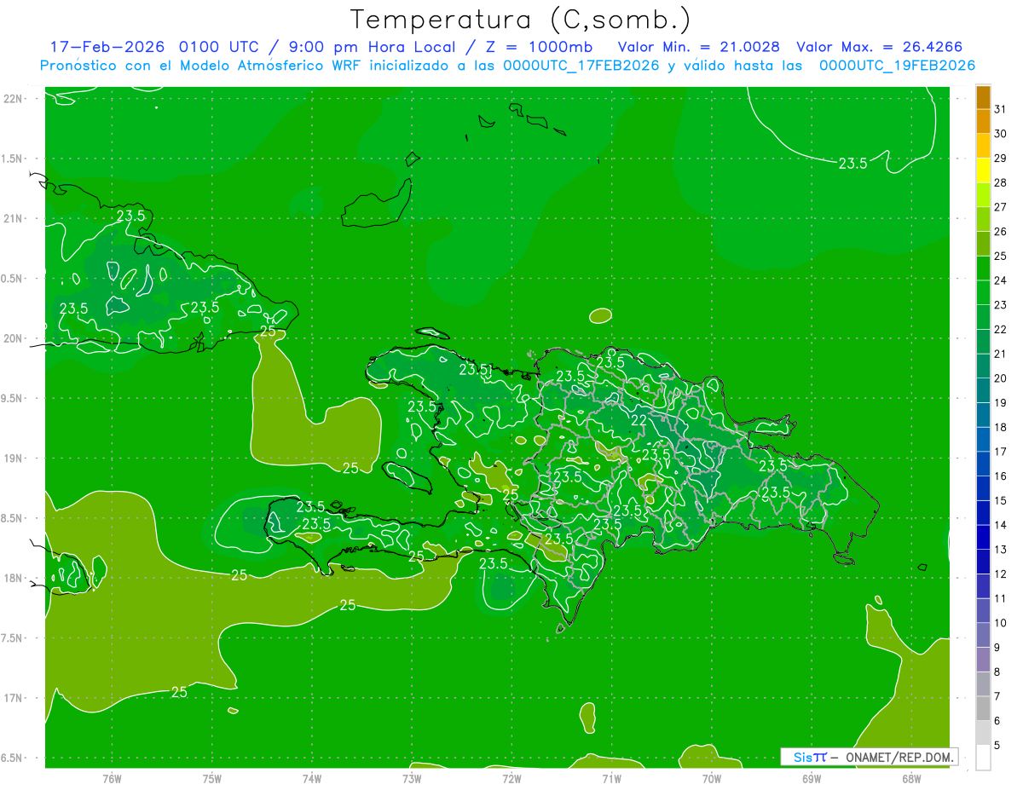Screen dimensions: 1023x790
Task: Click legend swatch between 21 and 22
Action: pyautogui.click(x=983, y=342)
